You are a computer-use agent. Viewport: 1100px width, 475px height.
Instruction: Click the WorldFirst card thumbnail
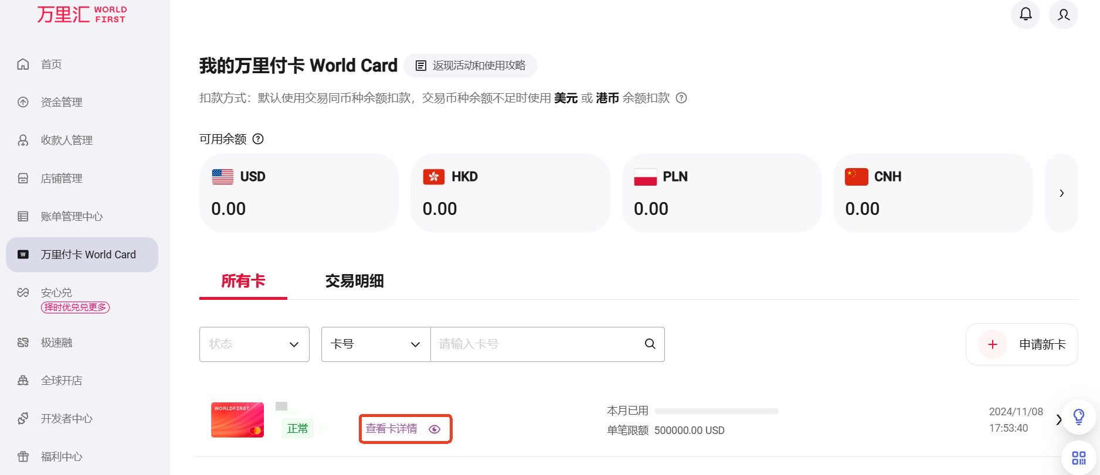click(x=237, y=420)
